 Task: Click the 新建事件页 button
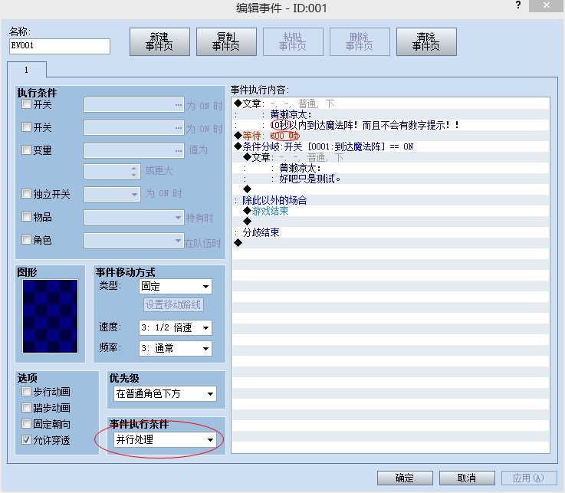[159, 42]
